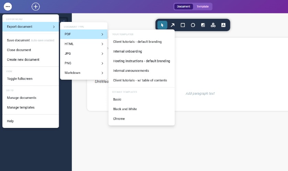Select the pointer cursor tool
Screen dimensions: 288x171
click(x=162, y=25)
